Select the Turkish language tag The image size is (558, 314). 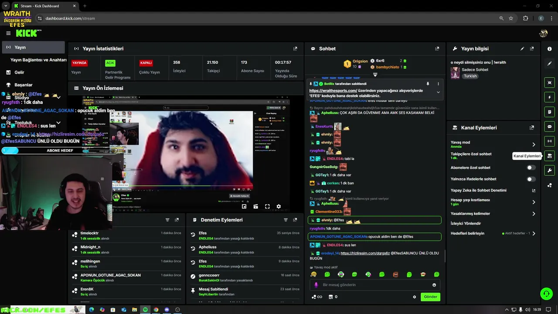pyautogui.click(x=470, y=76)
